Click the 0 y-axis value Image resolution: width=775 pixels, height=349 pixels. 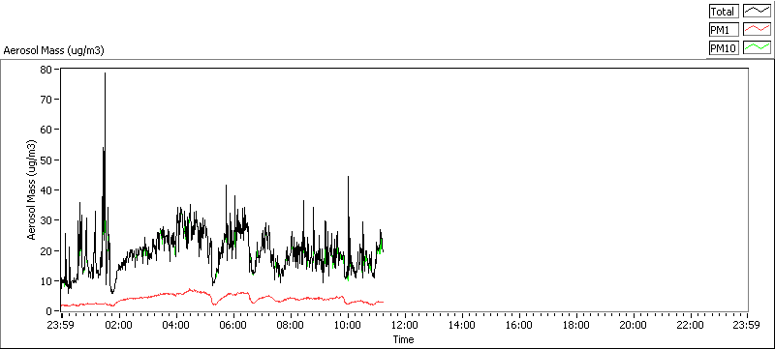coord(50,310)
